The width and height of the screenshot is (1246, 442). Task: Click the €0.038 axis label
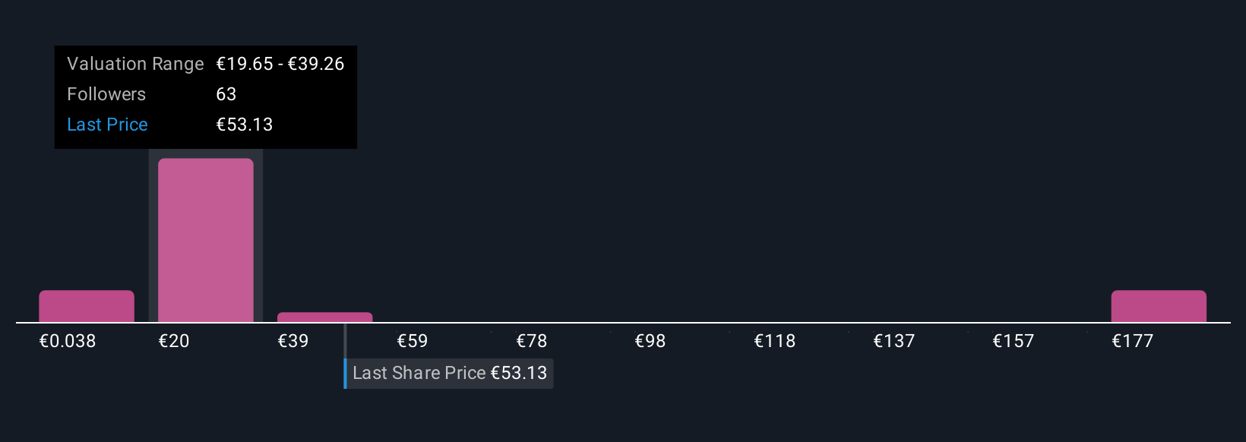click(68, 341)
